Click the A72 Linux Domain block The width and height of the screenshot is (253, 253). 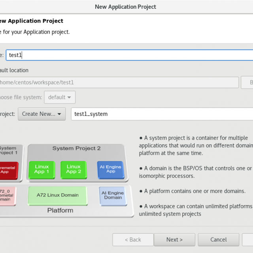57,195
